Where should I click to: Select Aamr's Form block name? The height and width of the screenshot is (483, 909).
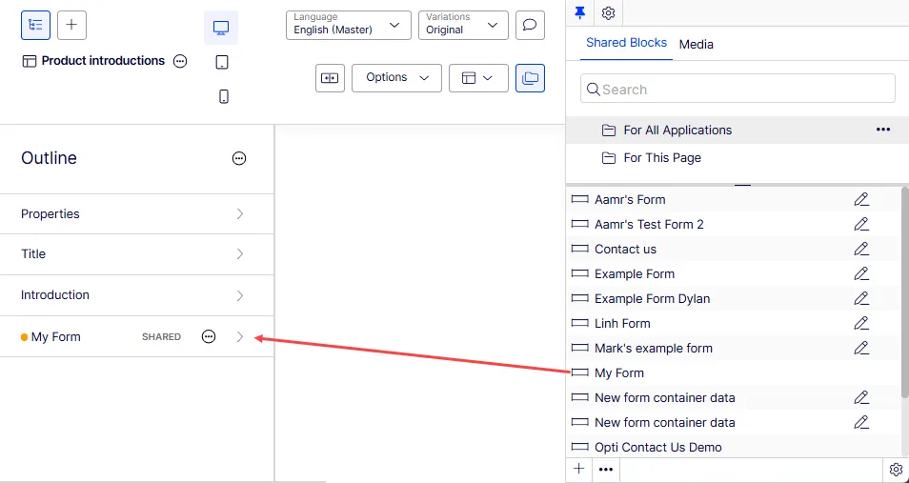[630, 199]
